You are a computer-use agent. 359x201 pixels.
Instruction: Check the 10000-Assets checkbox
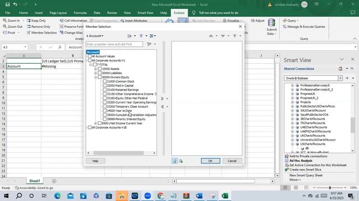pos(100,69)
